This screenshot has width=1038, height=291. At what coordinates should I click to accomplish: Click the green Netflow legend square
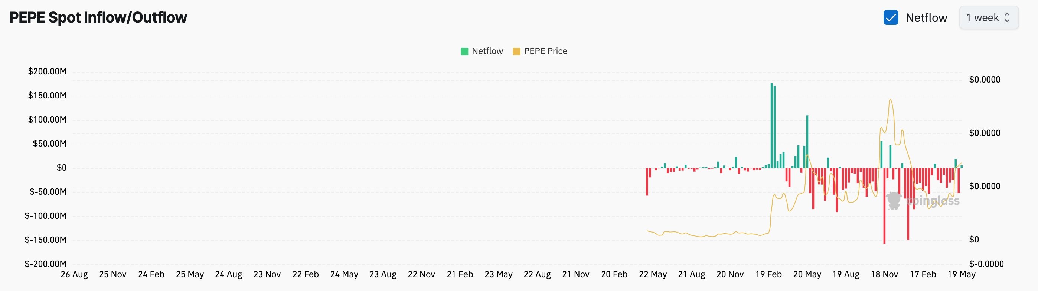(464, 51)
